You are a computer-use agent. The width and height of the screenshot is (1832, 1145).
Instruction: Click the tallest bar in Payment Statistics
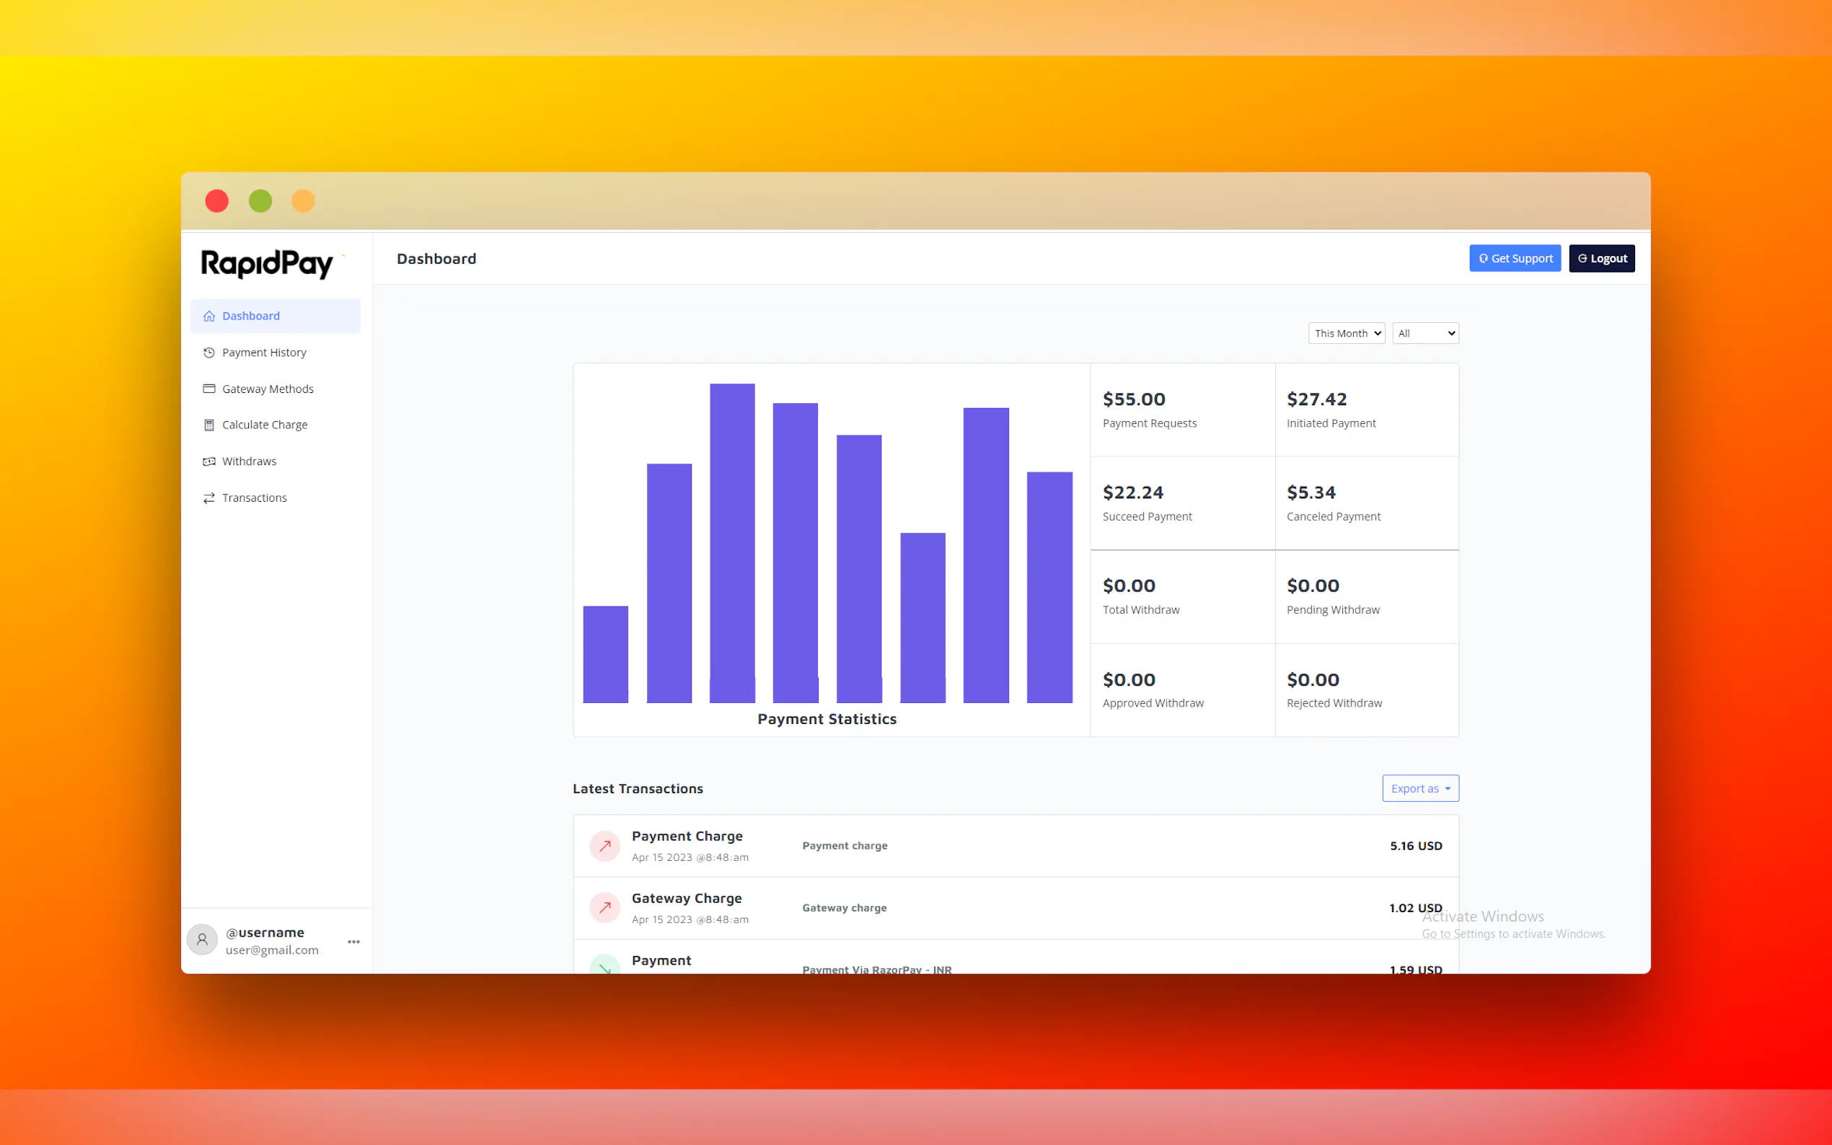coord(731,542)
